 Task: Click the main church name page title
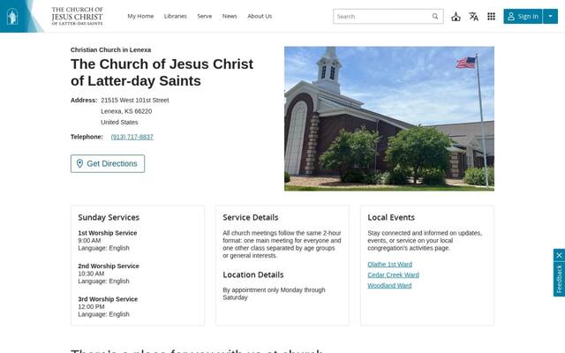(162, 72)
